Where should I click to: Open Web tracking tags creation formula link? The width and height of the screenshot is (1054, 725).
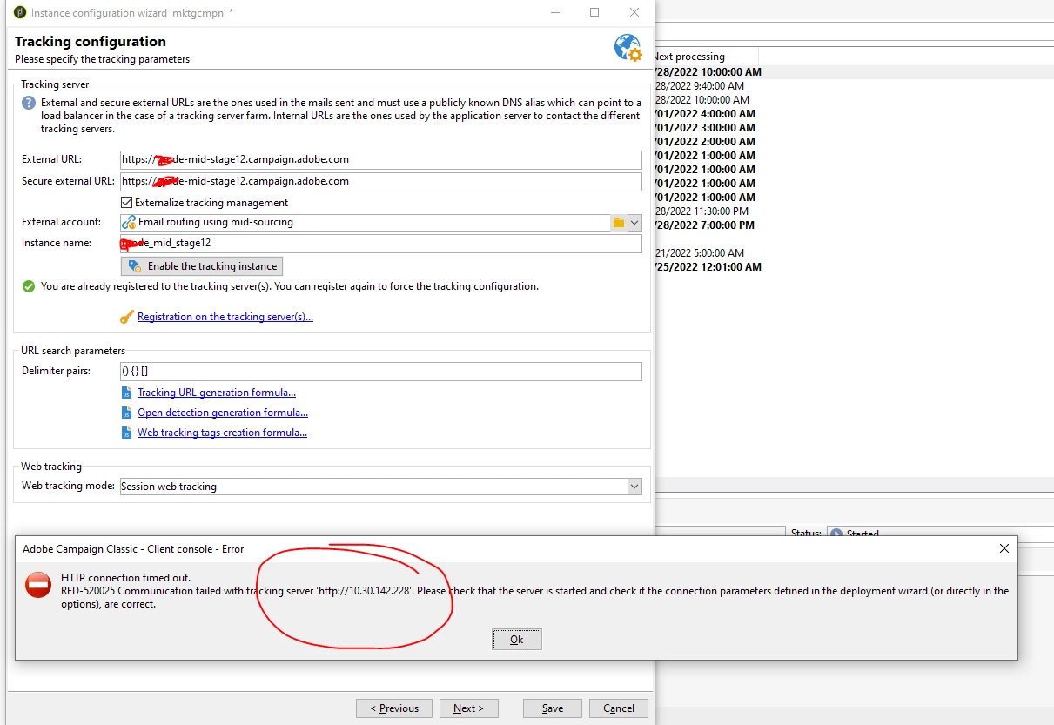222,433
